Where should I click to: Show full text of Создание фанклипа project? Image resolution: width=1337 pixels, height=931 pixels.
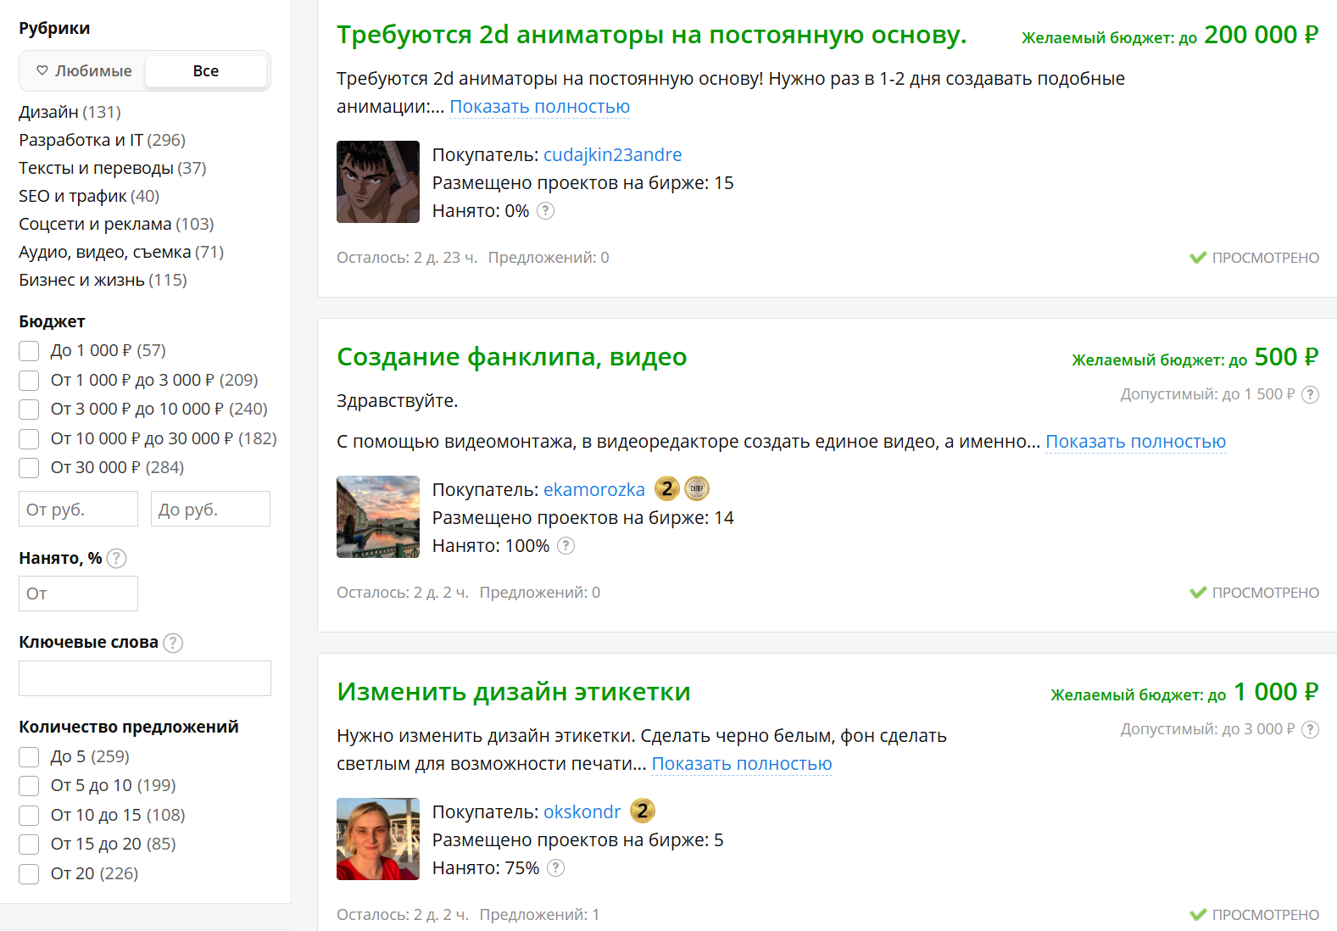(1135, 442)
